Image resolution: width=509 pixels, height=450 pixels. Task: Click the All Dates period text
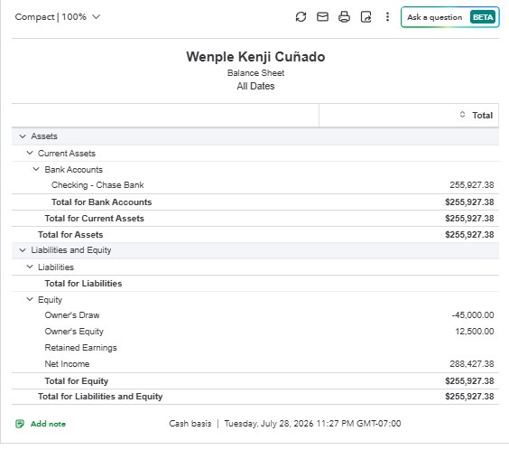(x=255, y=86)
